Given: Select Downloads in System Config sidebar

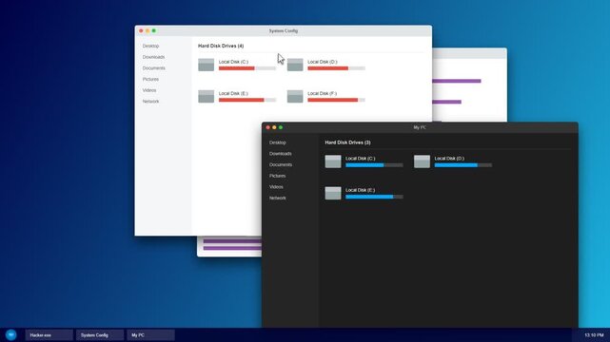Looking at the screenshot, I should click(153, 57).
